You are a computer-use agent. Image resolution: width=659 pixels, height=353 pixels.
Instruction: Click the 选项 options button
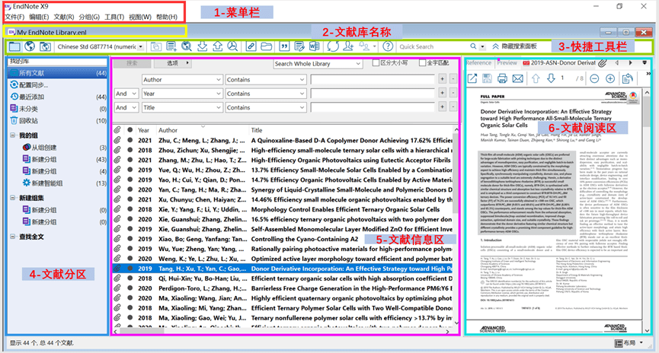click(173, 63)
